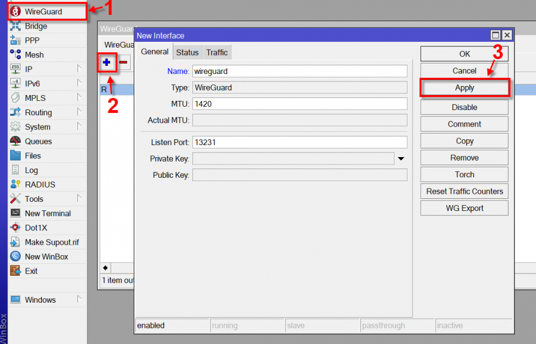Open the Log icon
The width and height of the screenshot is (536, 344).
click(x=15, y=170)
